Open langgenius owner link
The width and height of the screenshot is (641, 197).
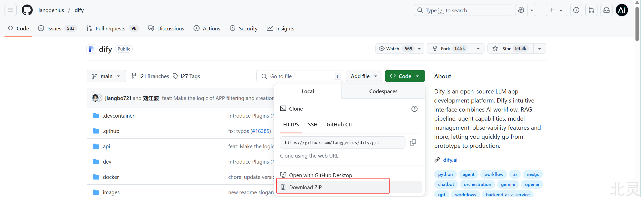[51, 10]
